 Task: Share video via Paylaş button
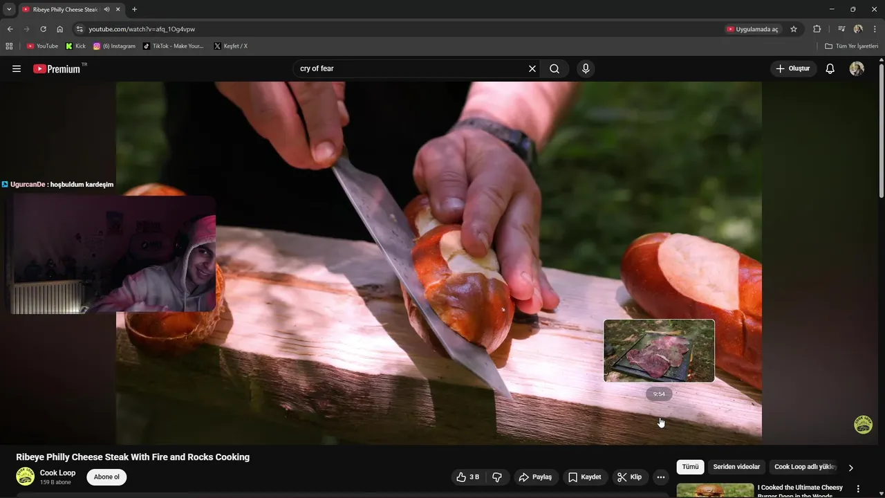click(535, 477)
